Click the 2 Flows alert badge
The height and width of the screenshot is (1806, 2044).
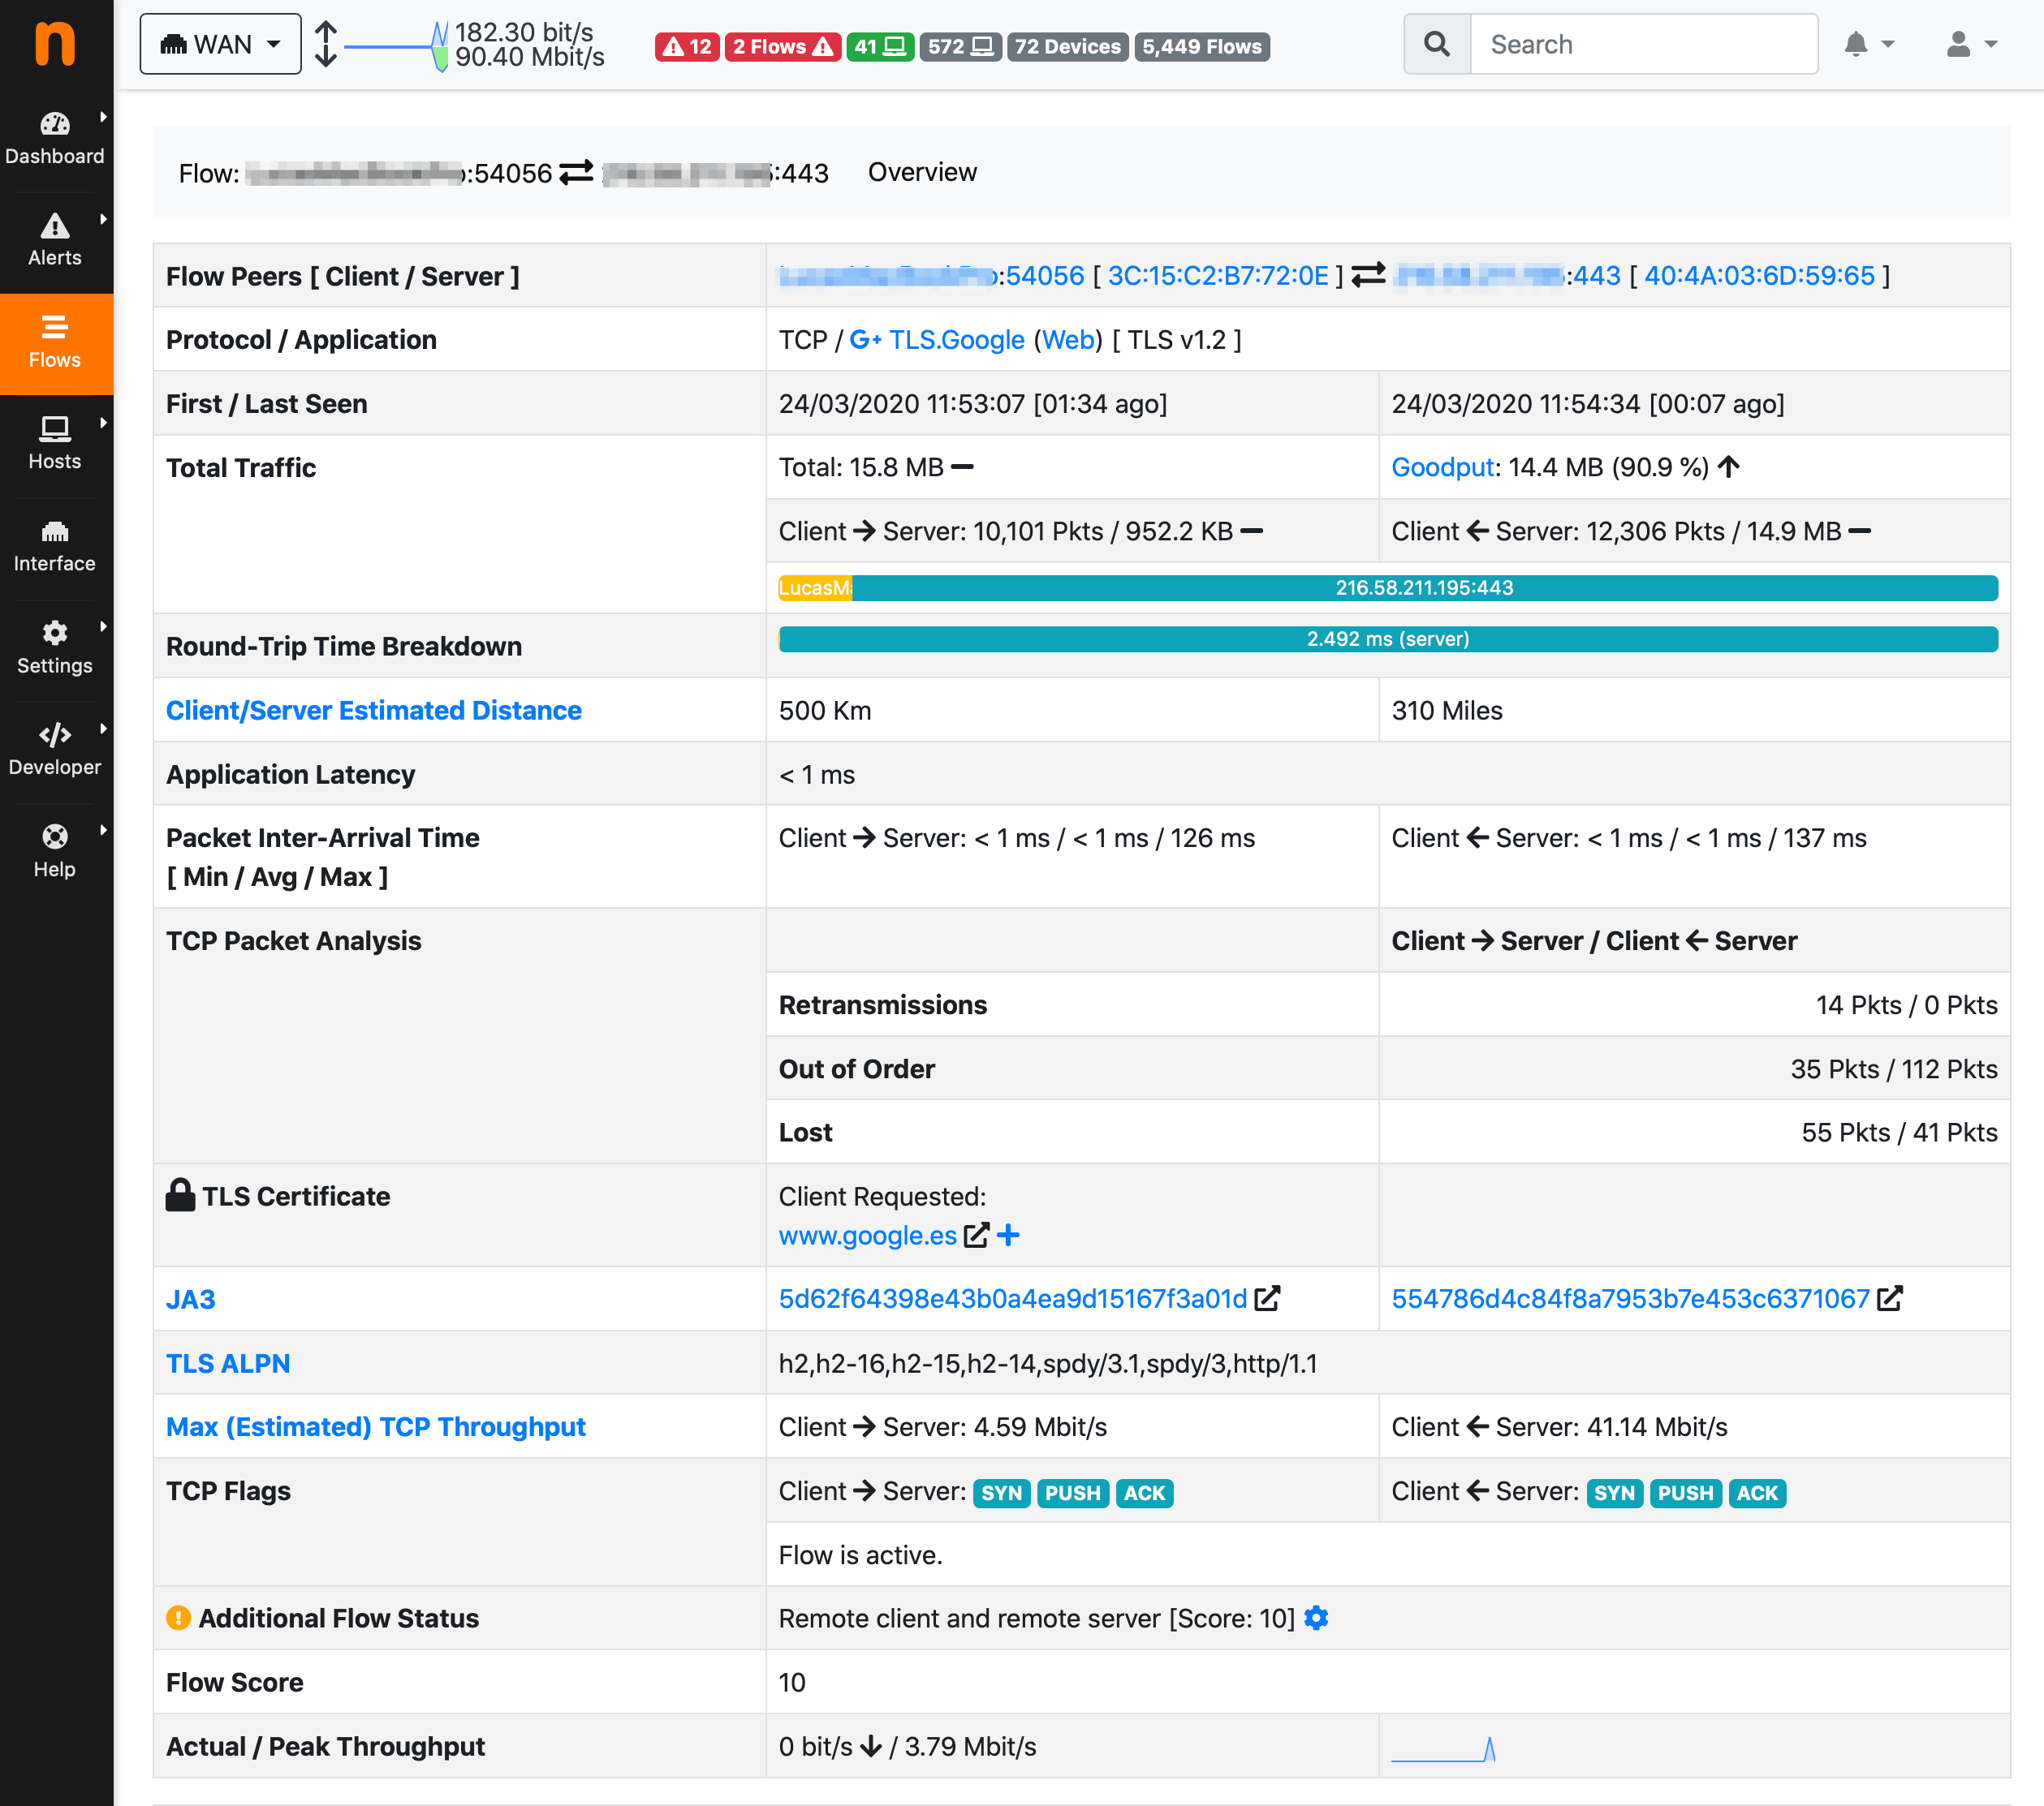click(782, 46)
